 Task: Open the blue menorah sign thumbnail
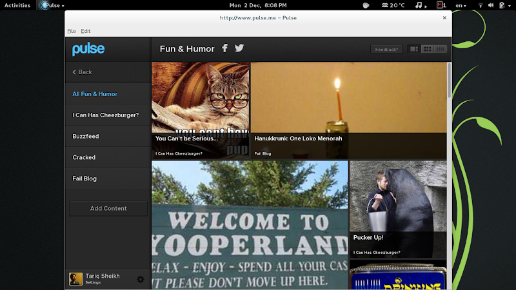(398, 275)
